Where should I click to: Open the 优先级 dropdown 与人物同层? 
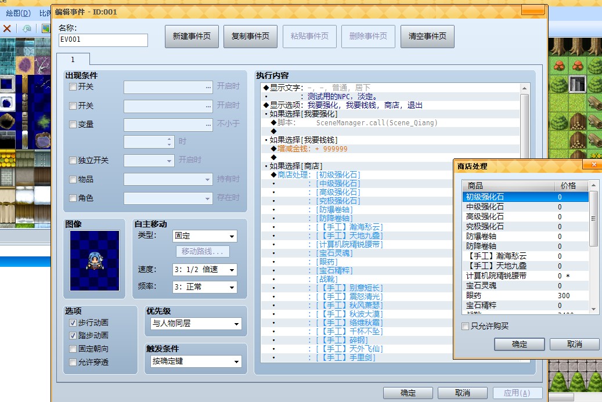tap(196, 323)
